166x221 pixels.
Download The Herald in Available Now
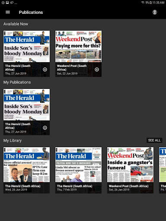(x=45, y=69)
